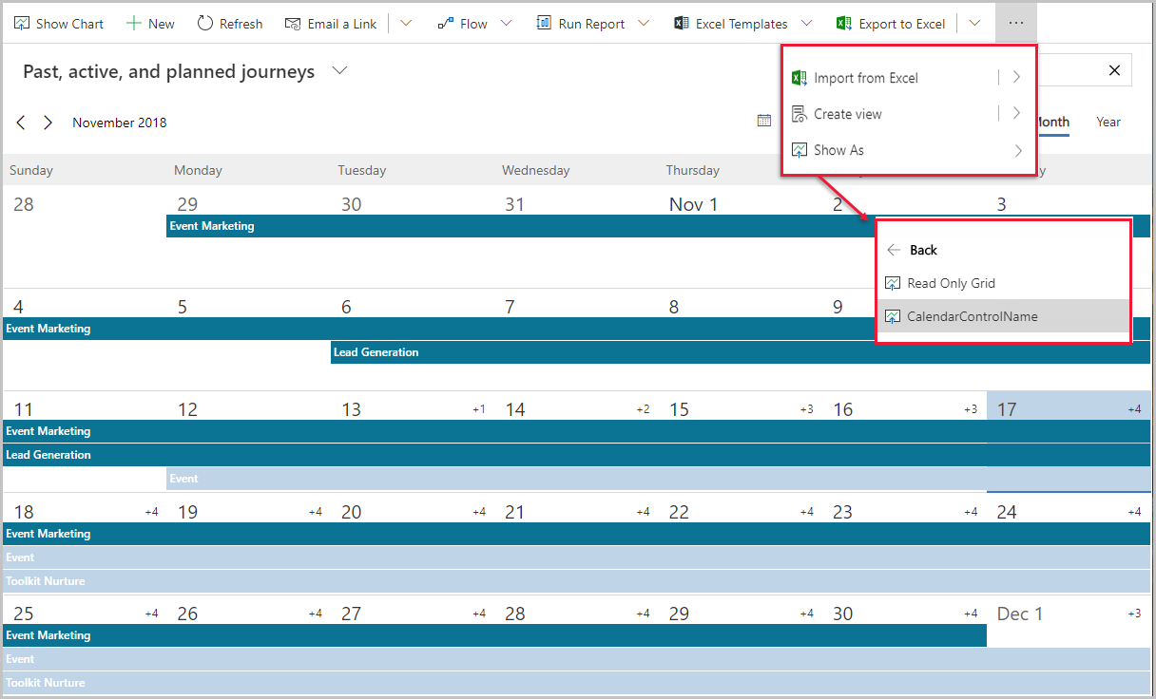Open the date picker calendar icon
Screen dimensions: 1156x699
(x=763, y=121)
